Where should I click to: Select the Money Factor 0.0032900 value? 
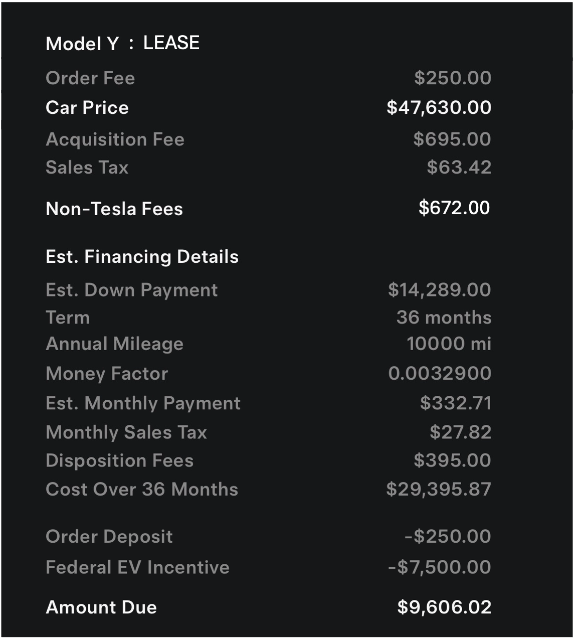click(x=440, y=374)
